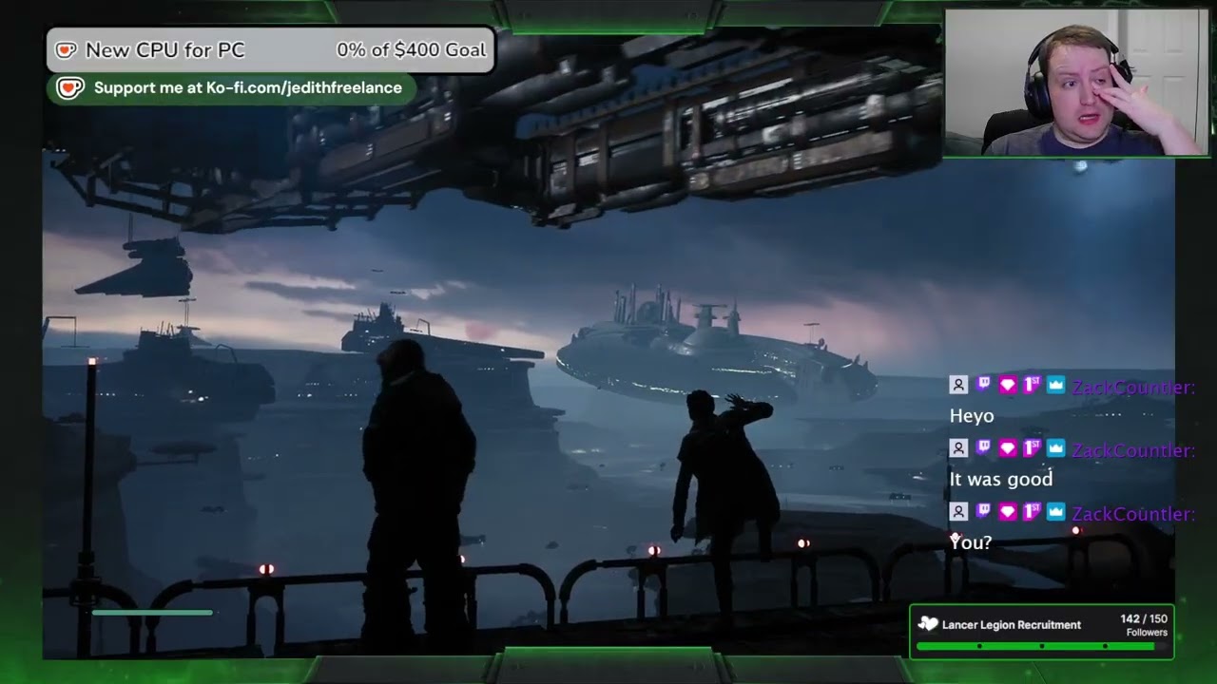
Task: Click the person badge on the 'You?' message
Action: pos(958,511)
